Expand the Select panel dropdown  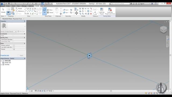click(x=3, y=16)
